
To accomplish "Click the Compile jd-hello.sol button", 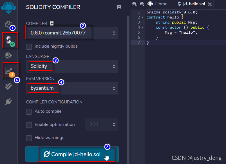I will coord(72,154).
